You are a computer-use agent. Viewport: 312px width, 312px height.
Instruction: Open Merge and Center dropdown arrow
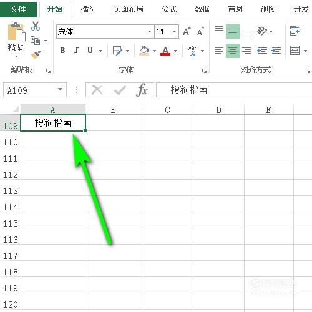coord(305,51)
